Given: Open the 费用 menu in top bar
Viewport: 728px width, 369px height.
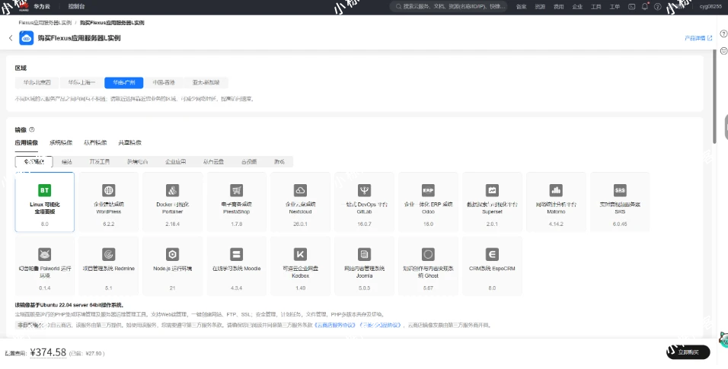Looking at the screenshot, I should [558, 7].
